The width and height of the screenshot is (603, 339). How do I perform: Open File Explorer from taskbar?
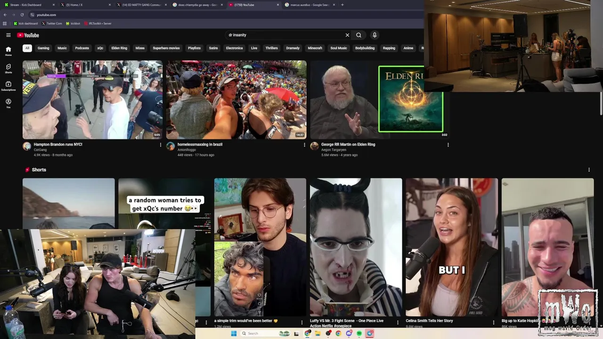(x=318, y=333)
